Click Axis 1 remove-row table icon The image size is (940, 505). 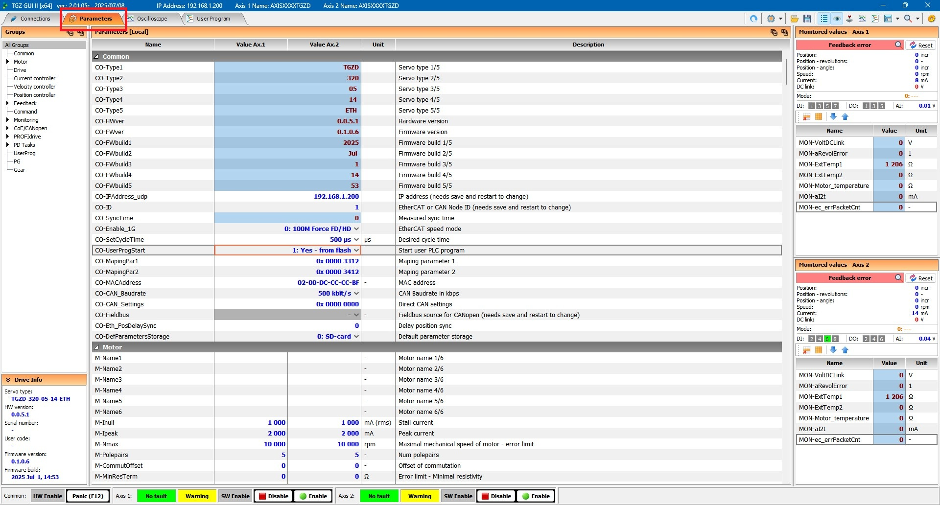point(806,117)
